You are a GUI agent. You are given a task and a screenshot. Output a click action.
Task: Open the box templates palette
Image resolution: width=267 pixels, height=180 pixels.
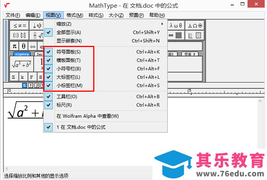click(x=195, y=35)
